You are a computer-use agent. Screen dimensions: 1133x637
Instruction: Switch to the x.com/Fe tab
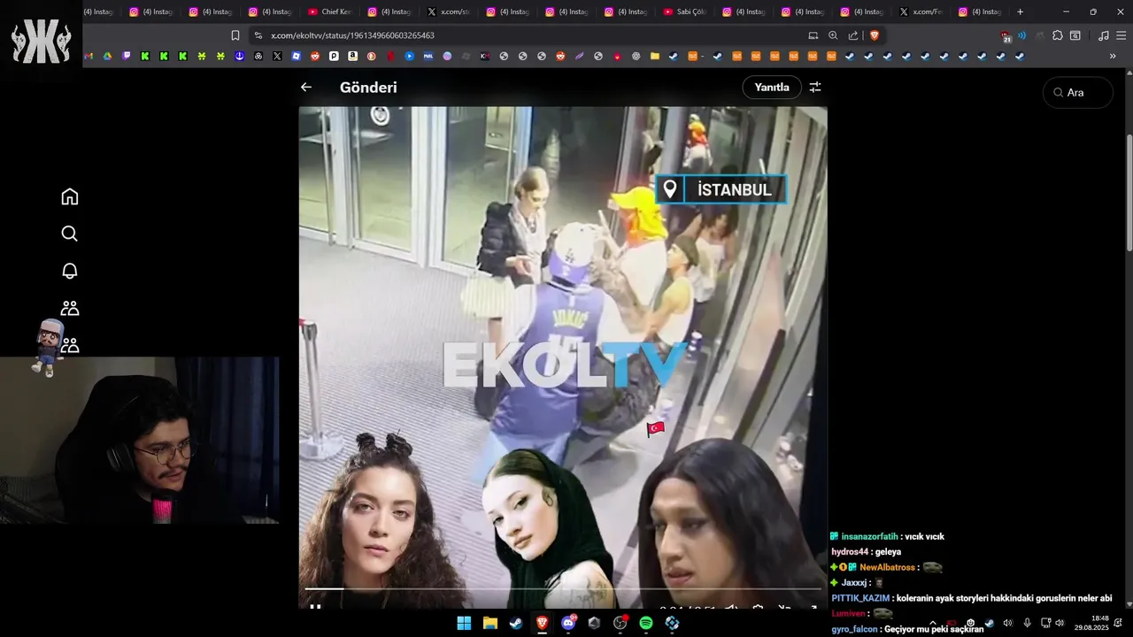[922, 12]
